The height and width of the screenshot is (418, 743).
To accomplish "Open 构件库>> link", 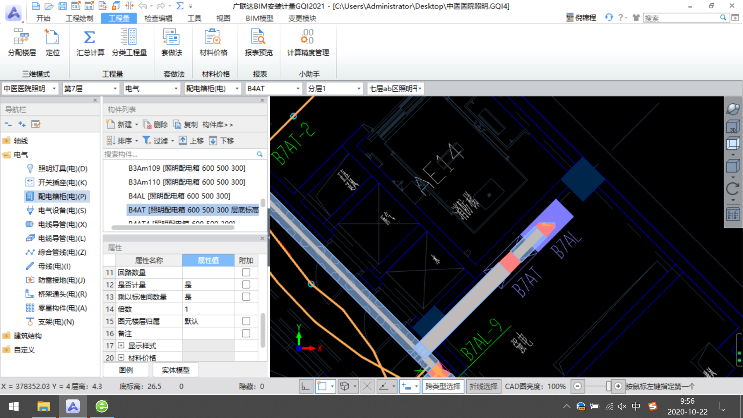I will click(217, 124).
